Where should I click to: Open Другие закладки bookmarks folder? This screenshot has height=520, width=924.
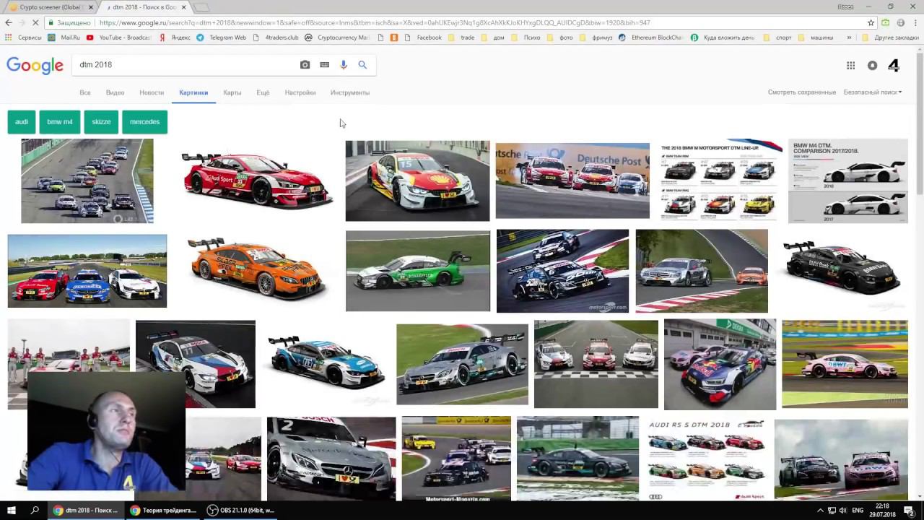[x=891, y=38]
